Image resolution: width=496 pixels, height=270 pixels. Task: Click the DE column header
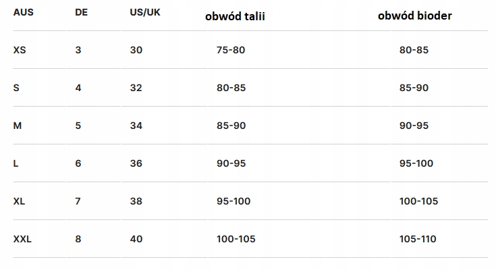tap(82, 13)
